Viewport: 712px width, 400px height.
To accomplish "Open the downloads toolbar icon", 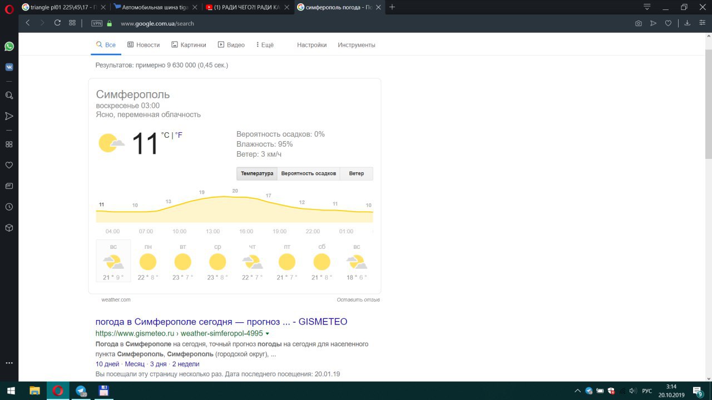I will coord(687,23).
